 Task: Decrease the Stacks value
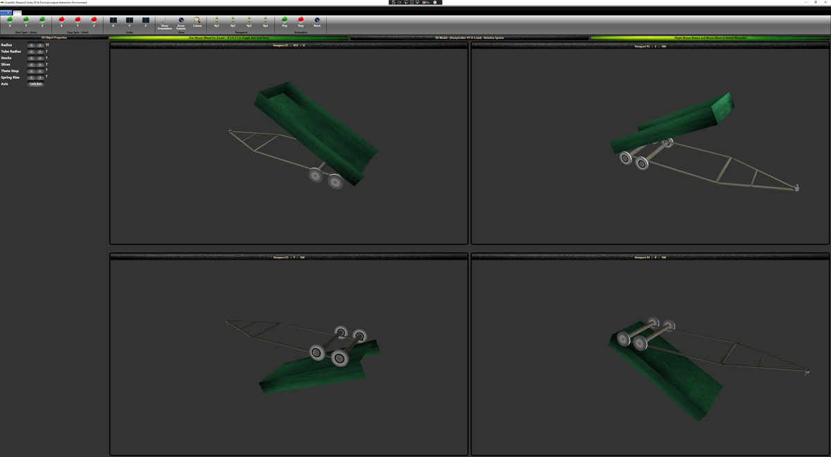pos(31,57)
